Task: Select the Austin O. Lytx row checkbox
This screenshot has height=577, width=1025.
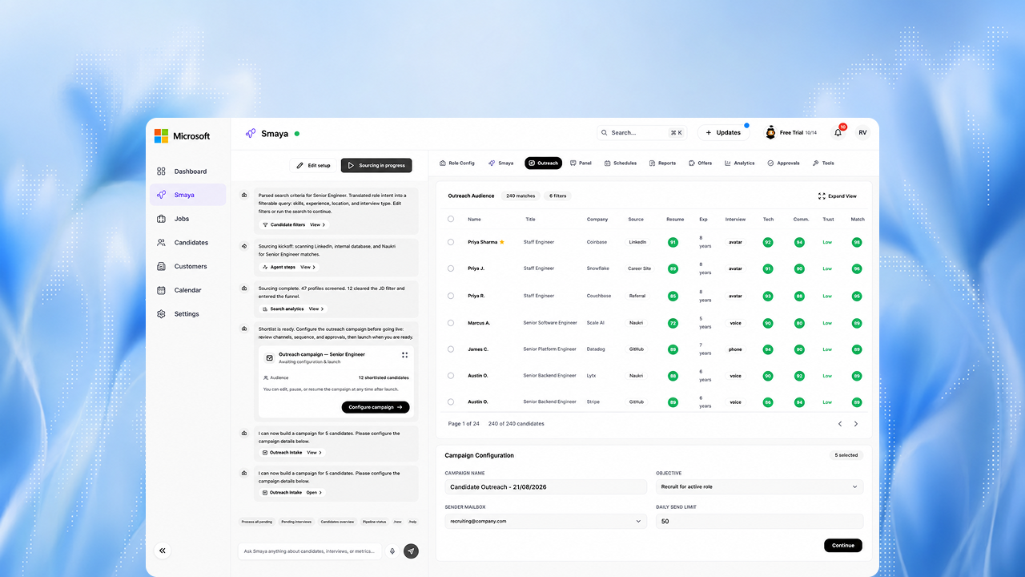Action: point(451,376)
